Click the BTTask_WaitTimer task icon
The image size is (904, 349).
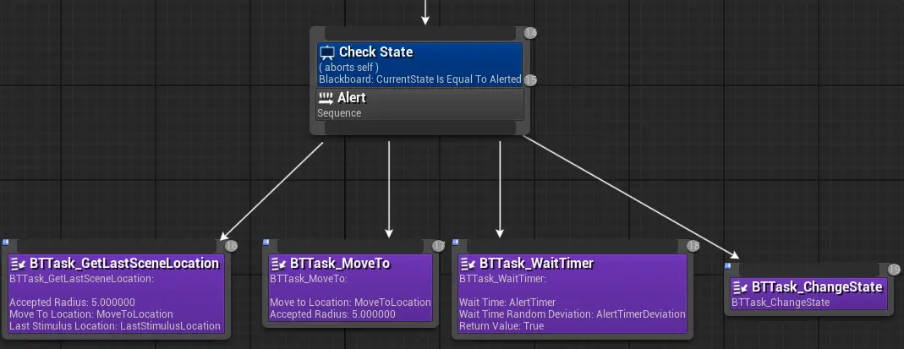[x=468, y=264]
